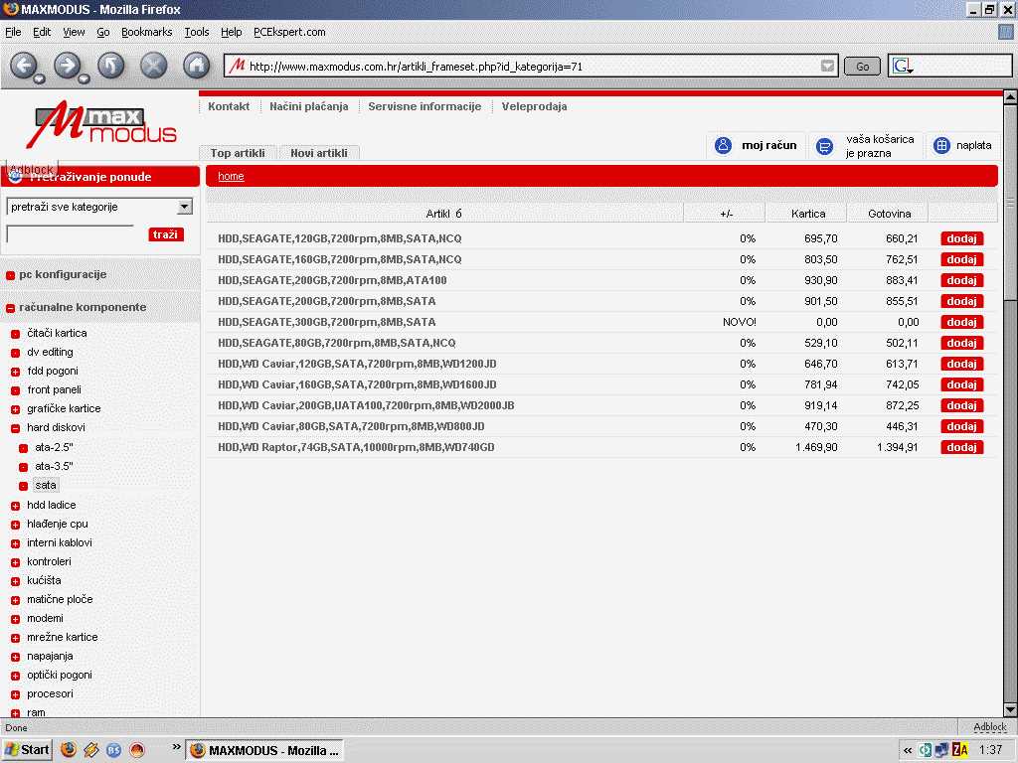Expand the grafičke kartice category

pos(16,409)
